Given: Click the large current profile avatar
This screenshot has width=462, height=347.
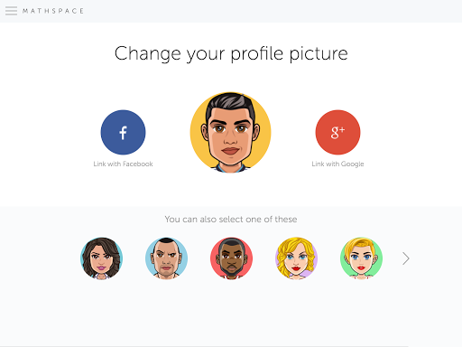Looking at the screenshot, I should click(x=231, y=132).
